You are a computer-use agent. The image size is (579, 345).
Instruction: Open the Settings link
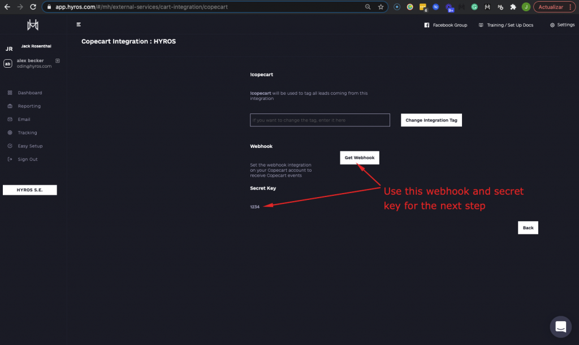click(565, 25)
